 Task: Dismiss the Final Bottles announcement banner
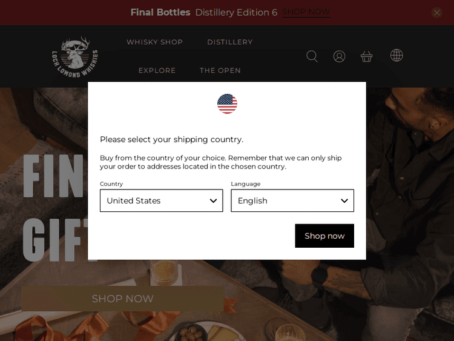(436, 13)
